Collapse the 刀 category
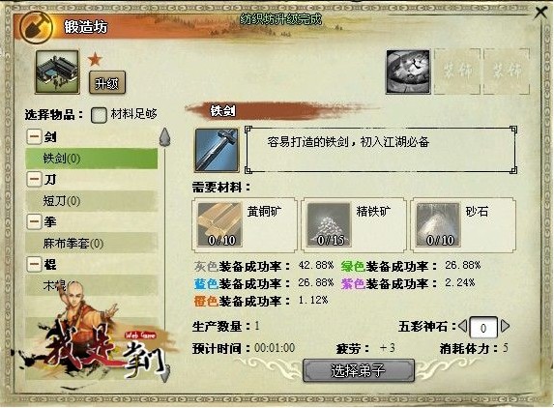Screen dimensions: 554x408 point(34,179)
